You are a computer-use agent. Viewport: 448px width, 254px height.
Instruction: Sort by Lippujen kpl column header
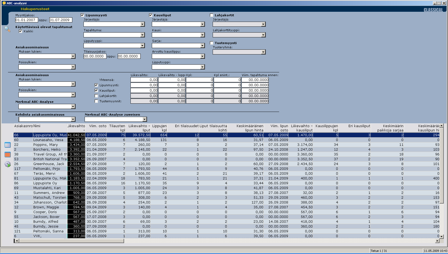pyautogui.click(x=159, y=128)
